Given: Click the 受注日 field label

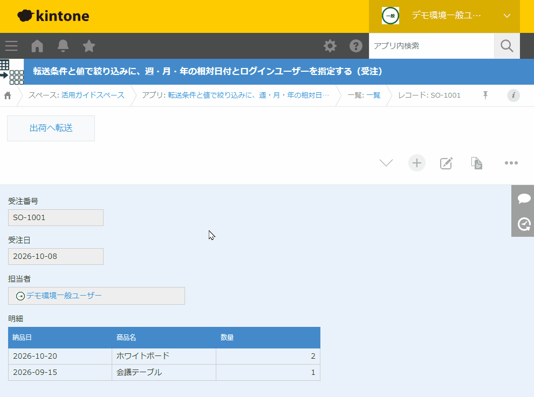Looking at the screenshot, I should [x=19, y=240].
